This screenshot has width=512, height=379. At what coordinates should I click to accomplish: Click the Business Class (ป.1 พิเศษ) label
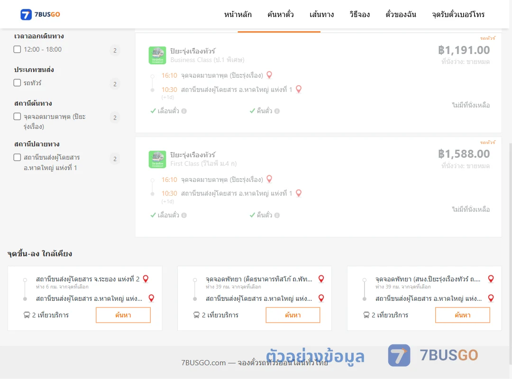point(207,60)
